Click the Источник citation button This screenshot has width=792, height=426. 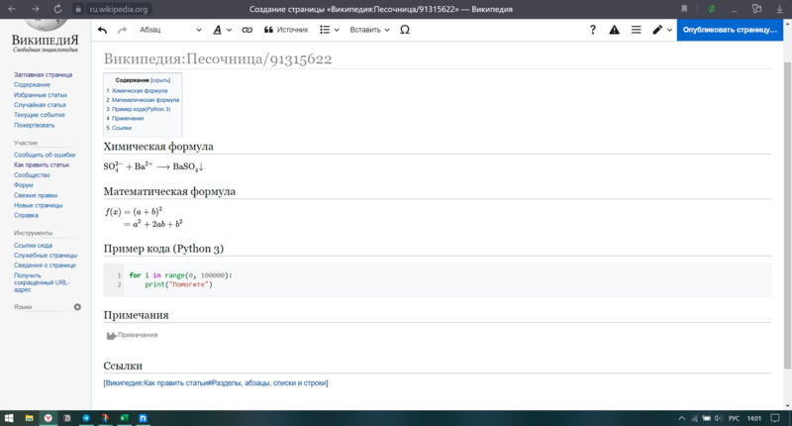click(286, 30)
